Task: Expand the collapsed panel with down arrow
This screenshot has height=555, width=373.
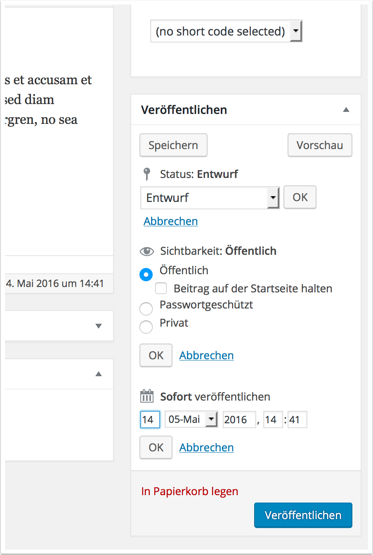Action: click(99, 326)
